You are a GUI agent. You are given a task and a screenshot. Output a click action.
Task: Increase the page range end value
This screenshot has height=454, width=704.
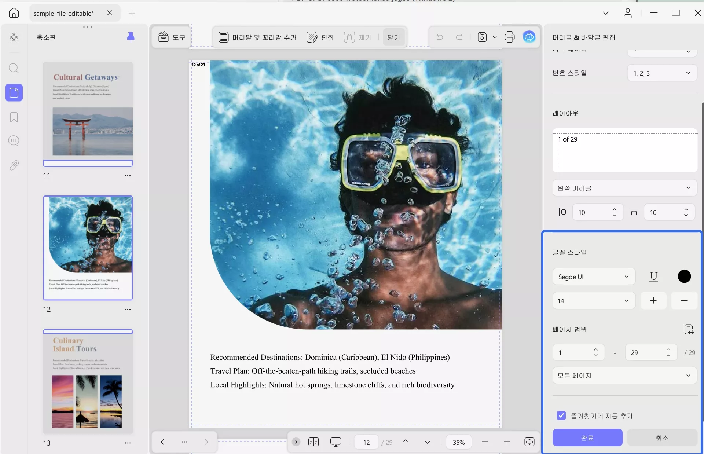click(x=668, y=350)
